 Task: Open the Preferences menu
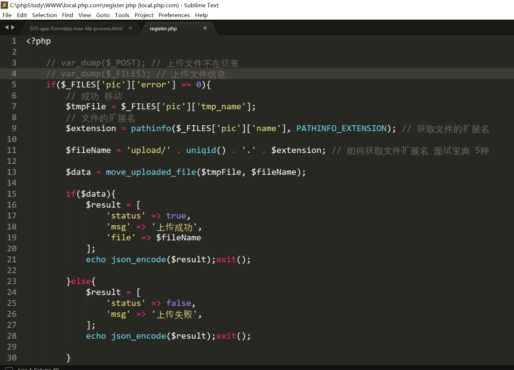pyautogui.click(x=174, y=15)
